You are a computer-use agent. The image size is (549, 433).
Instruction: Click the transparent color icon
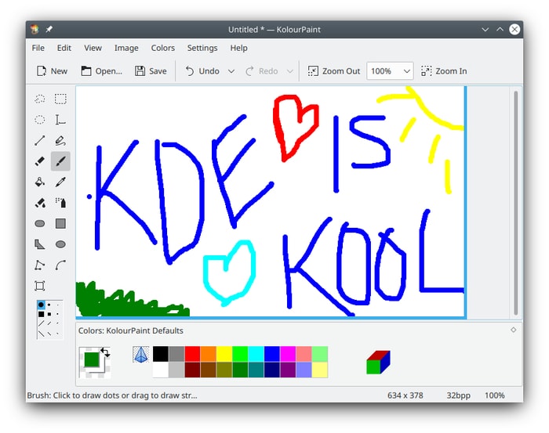(140, 355)
